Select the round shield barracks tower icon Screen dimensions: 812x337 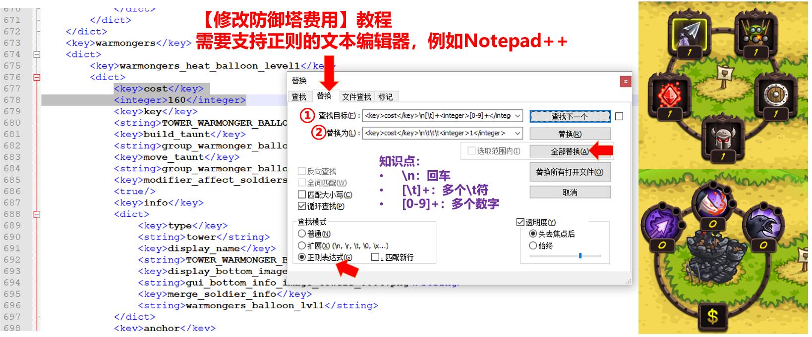tap(775, 96)
